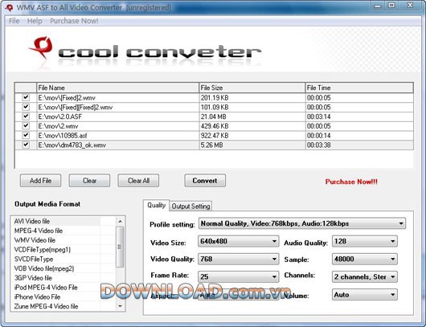Uncheck E:\mov\[Fixed]2.wmv file checkbox
Screen dimensions: 426x327
(x=26, y=97)
